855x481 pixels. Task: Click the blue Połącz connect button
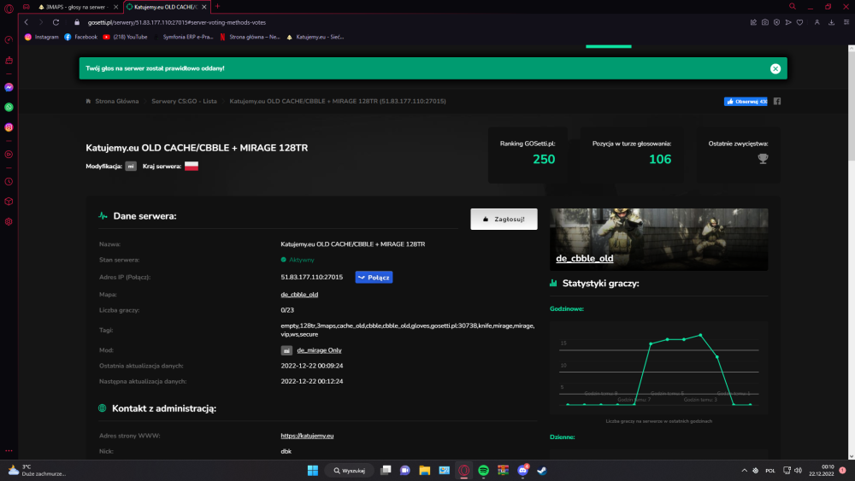tap(374, 278)
